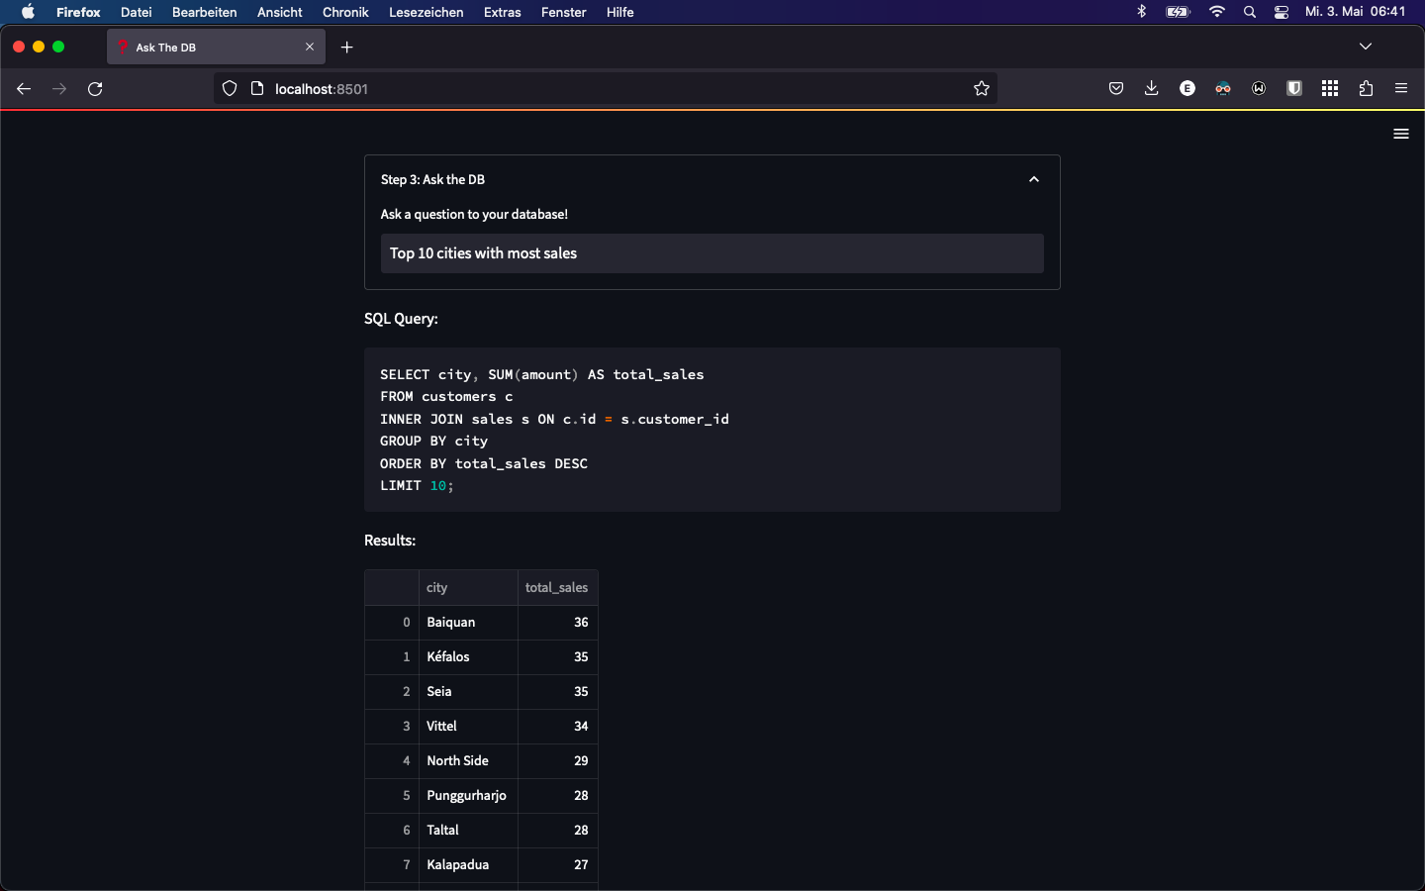
Task: Open the Fenster menu
Action: click(x=564, y=12)
